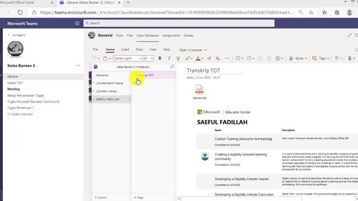
Task: Open the Rekap Penyelesaian Tugas channel
Action: tap(25, 95)
